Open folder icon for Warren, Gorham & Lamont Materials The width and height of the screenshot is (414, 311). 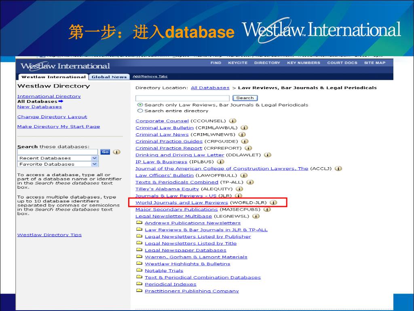click(x=139, y=256)
